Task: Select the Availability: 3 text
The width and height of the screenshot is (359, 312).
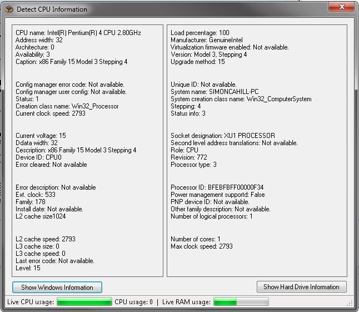Action: click(33, 55)
